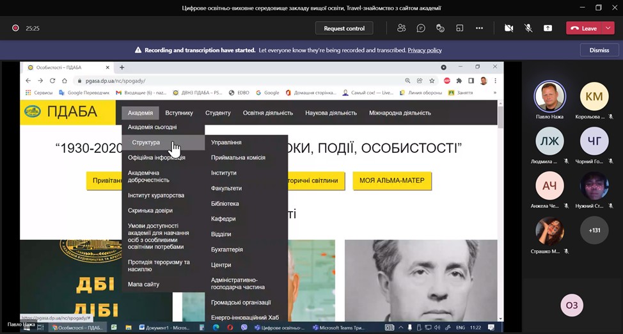The width and height of the screenshot is (623, 334).
Task: Select the ЛЖ participant avatar
Action: pos(549,141)
